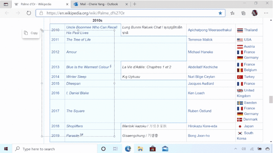Viewport: 274px width, 153px height.
Task: Open Nuri Bilge Ceylan director link
Action: pos(202,77)
